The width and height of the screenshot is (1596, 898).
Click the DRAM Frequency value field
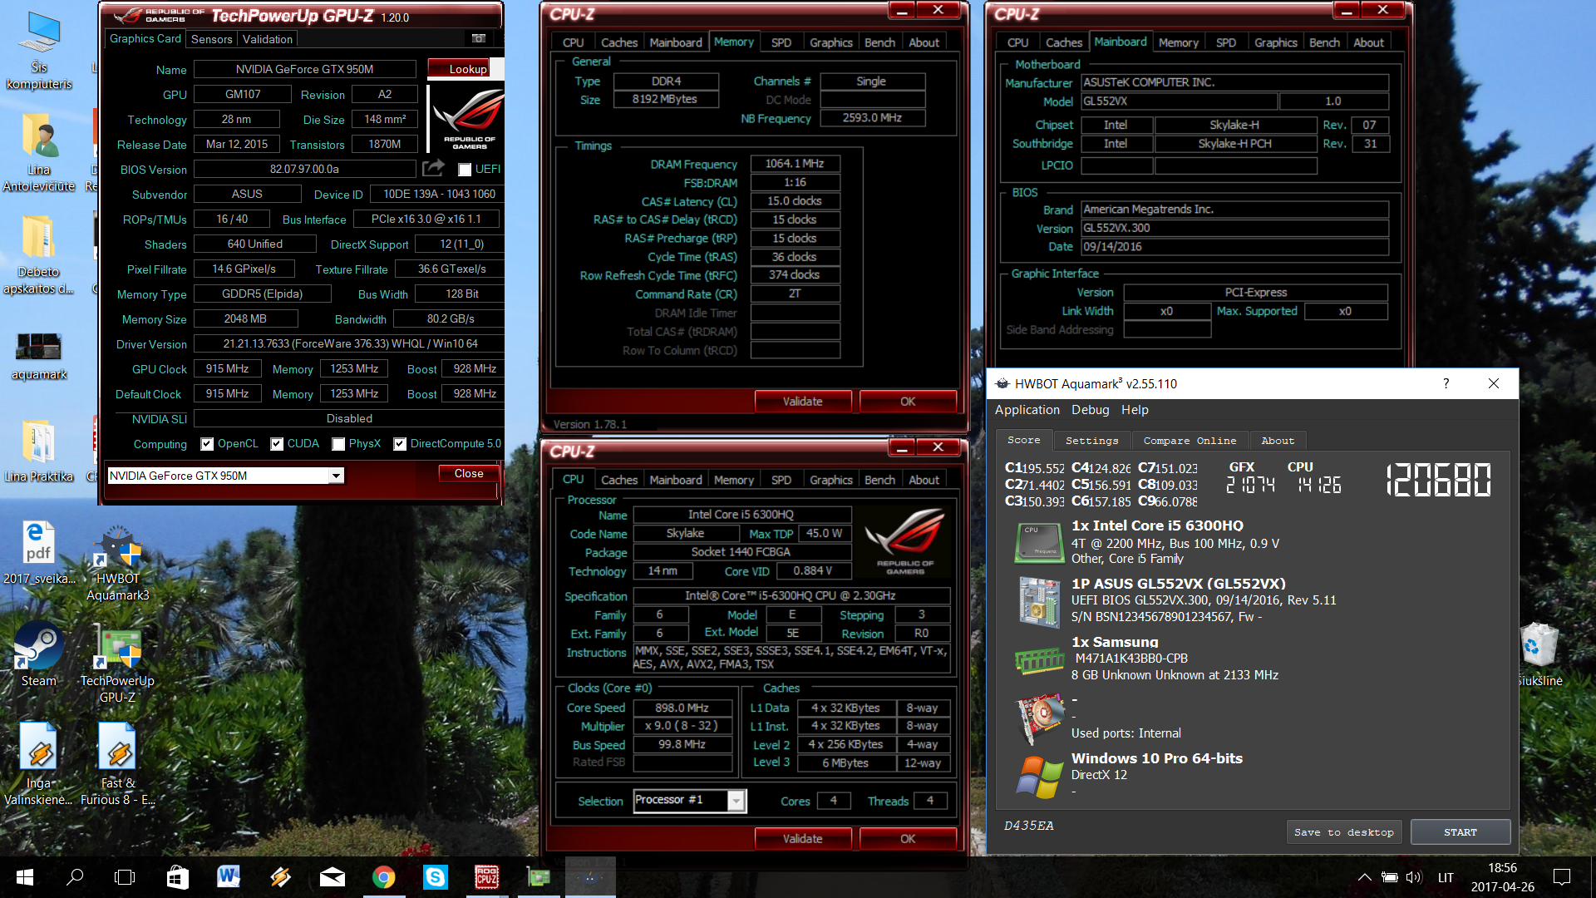[795, 164]
